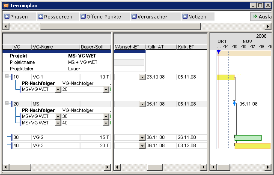This screenshot has height=175, width=274.
Task: Open PR-Nachfolger dropdown beside successor 20
Action: pos(58,90)
